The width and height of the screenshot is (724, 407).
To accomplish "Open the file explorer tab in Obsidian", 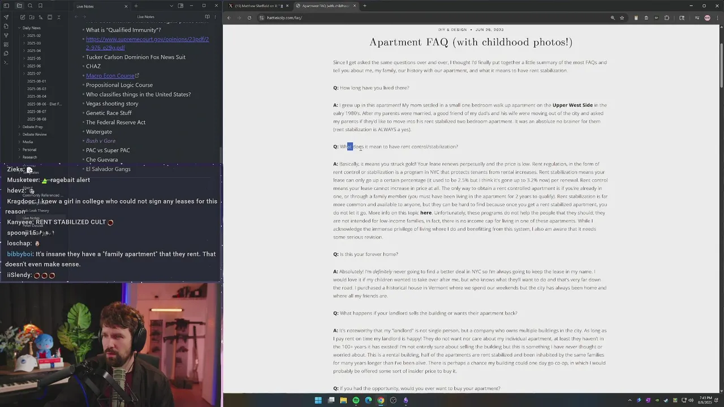I will coord(19,6).
